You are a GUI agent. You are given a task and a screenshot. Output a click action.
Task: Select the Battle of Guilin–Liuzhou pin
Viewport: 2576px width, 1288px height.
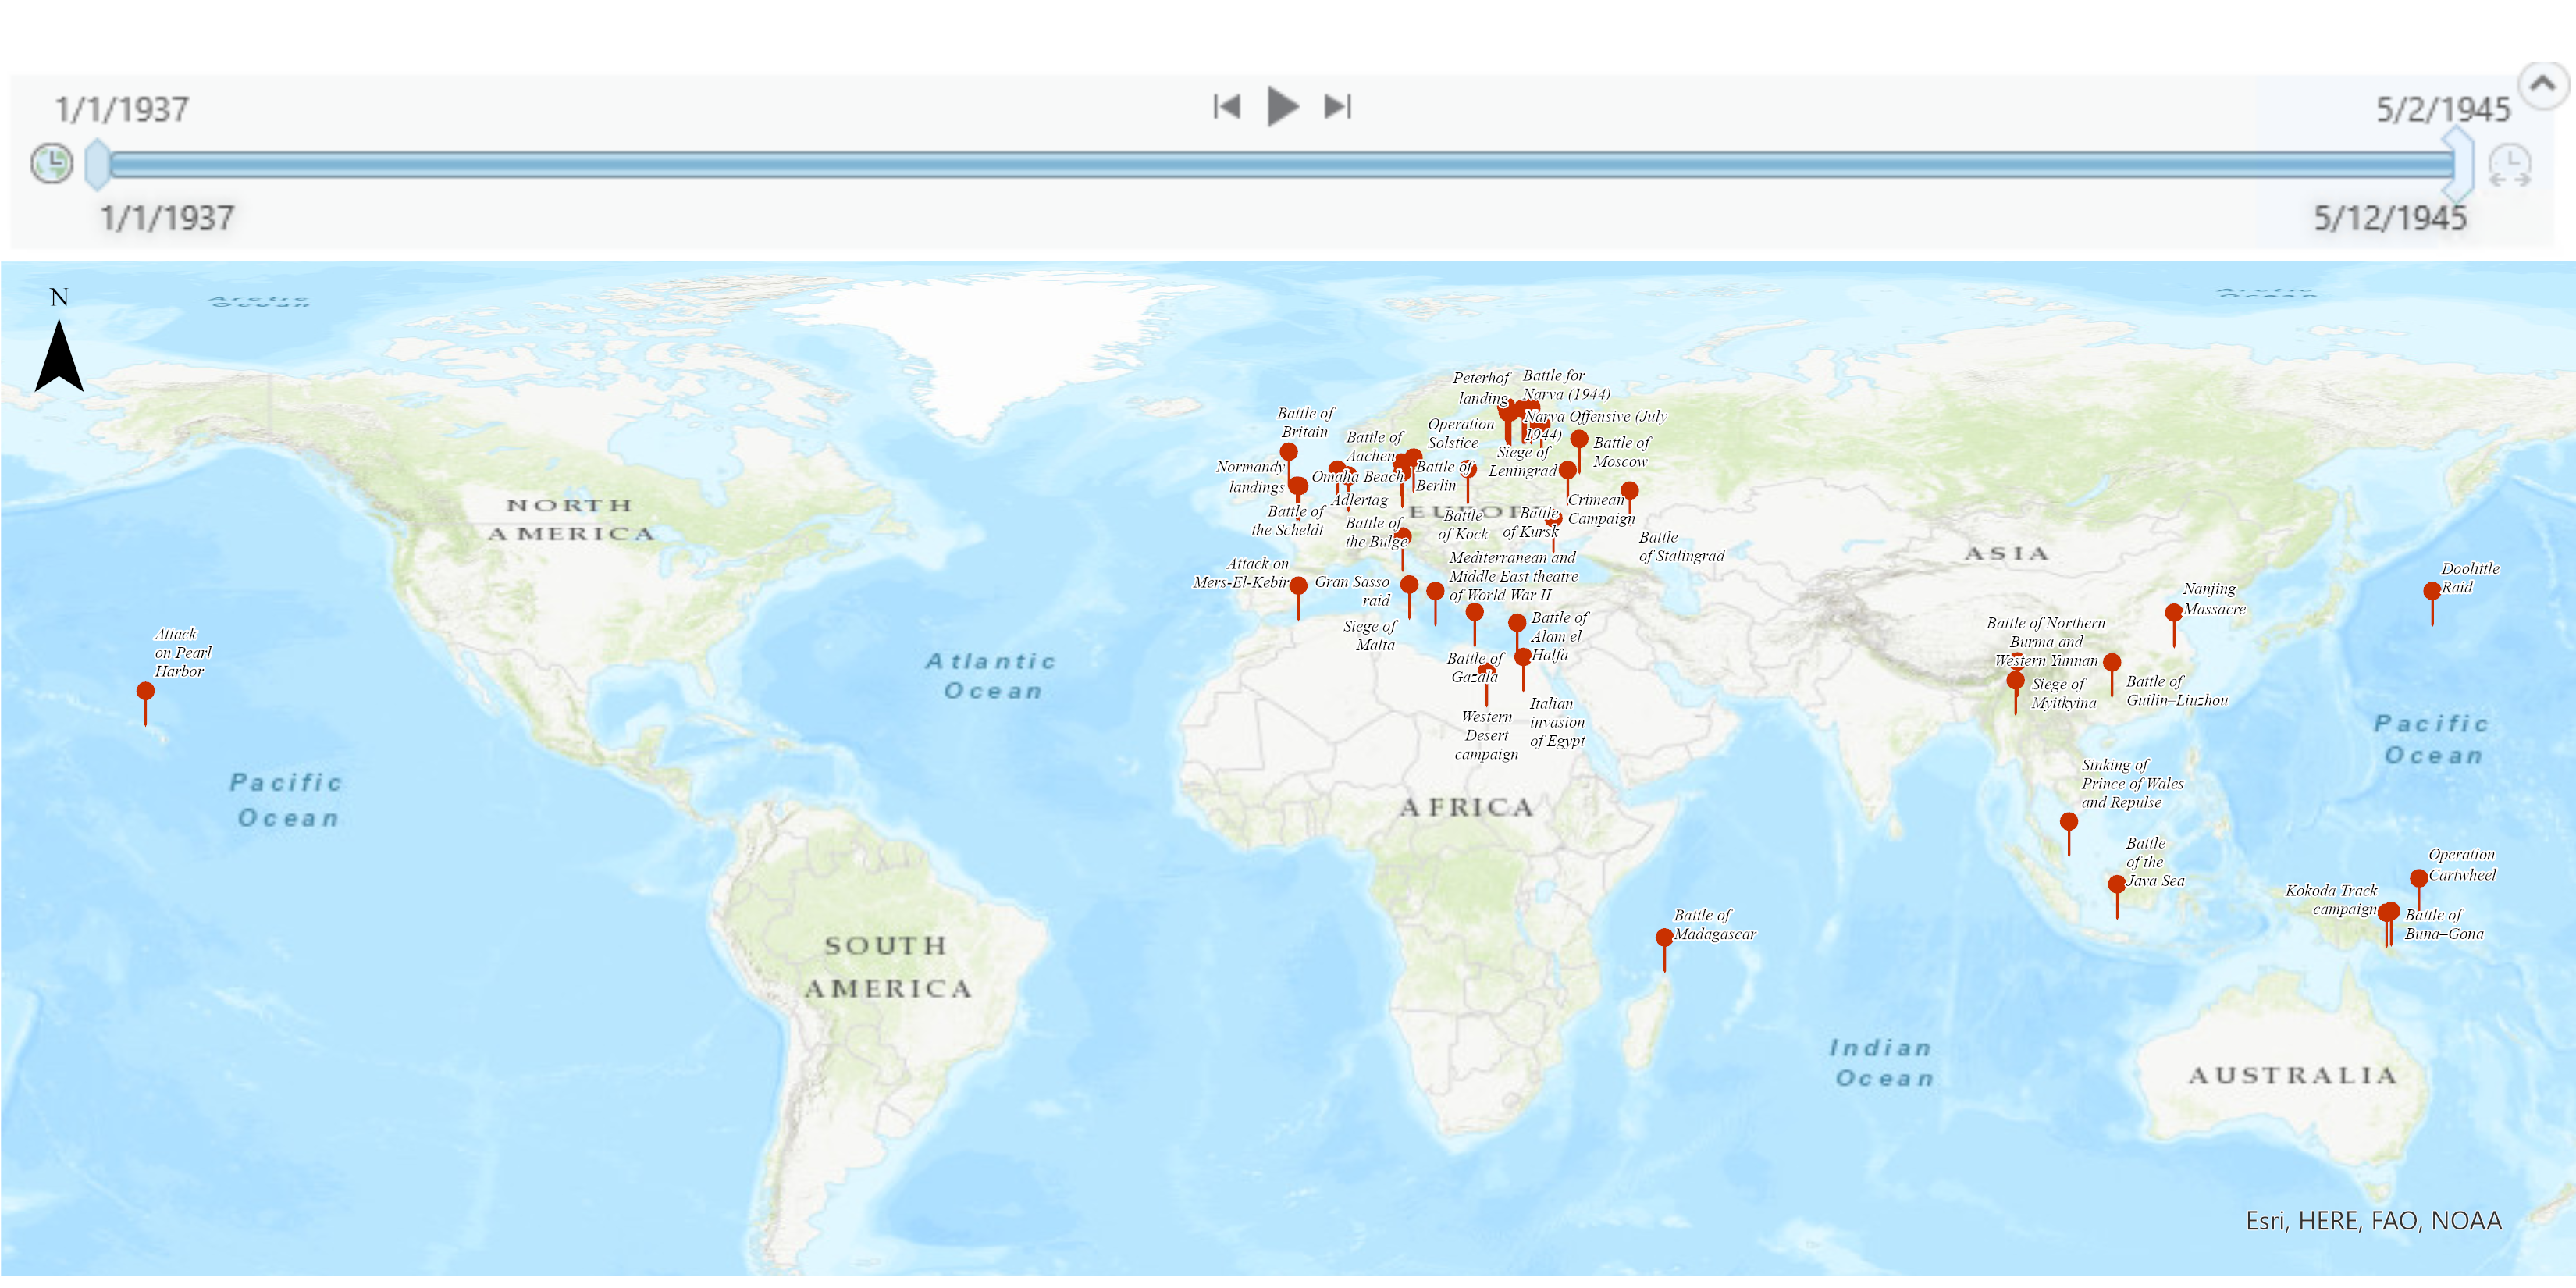pyautogui.click(x=2112, y=675)
